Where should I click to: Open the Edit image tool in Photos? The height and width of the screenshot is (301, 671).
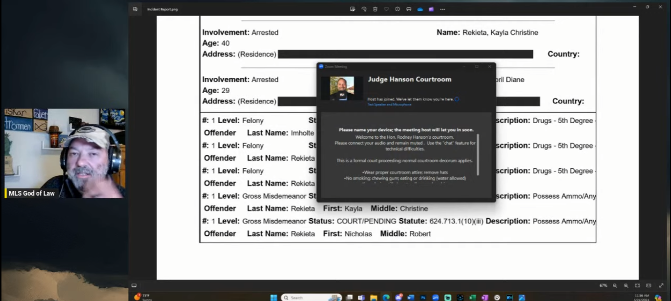[352, 9]
